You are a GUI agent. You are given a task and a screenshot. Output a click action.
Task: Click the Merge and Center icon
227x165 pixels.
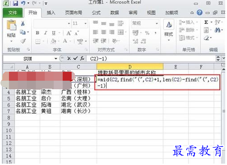pyautogui.click(x=120, y=32)
